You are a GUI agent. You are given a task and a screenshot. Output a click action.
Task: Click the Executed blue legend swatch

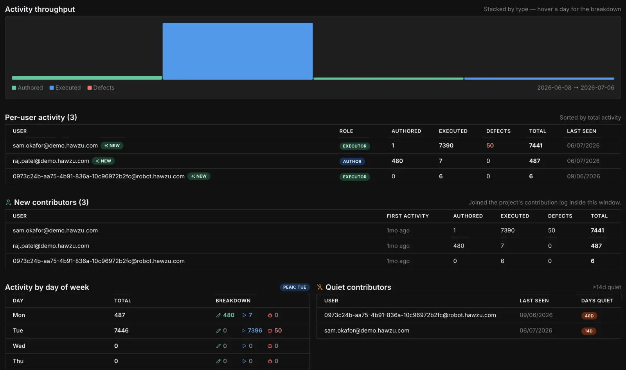52,88
